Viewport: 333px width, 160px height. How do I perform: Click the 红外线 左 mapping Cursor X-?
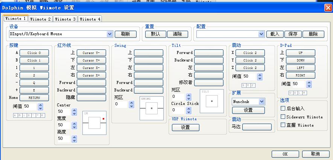point(91,68)
